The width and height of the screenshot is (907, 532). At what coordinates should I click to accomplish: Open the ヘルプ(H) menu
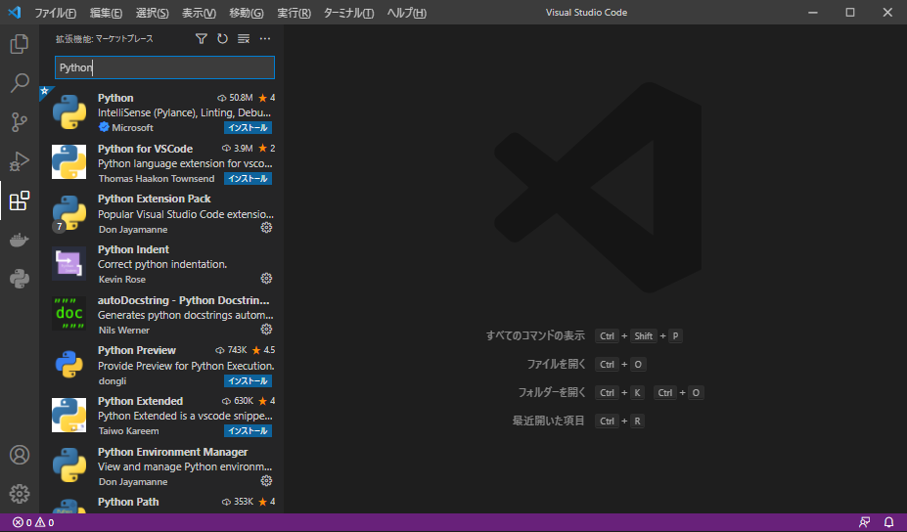coord(407,13)
